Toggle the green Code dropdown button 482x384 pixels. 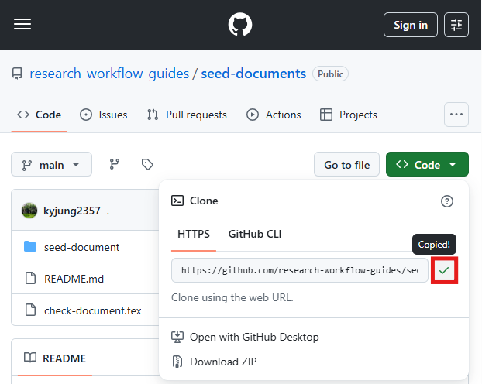pos(427,164)
